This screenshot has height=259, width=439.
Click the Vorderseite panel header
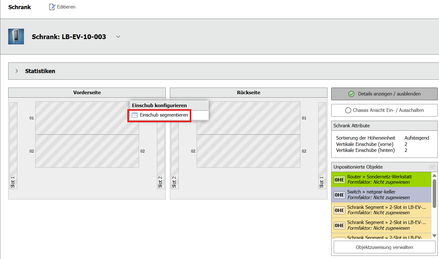[x=87, y=93]
